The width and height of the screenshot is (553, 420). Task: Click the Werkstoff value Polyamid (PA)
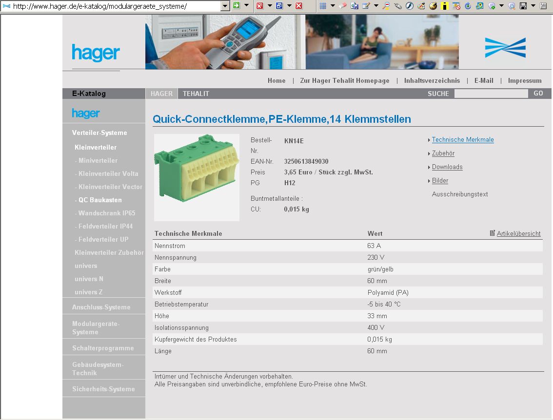pos(388,292)
